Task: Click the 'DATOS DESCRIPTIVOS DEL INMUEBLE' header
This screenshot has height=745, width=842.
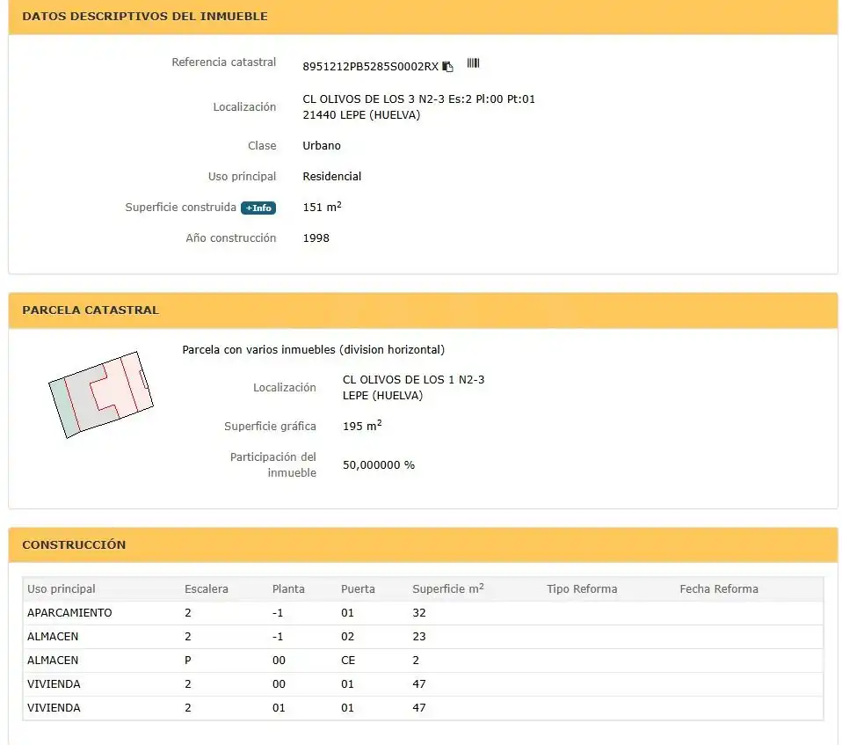Action: 145,16
